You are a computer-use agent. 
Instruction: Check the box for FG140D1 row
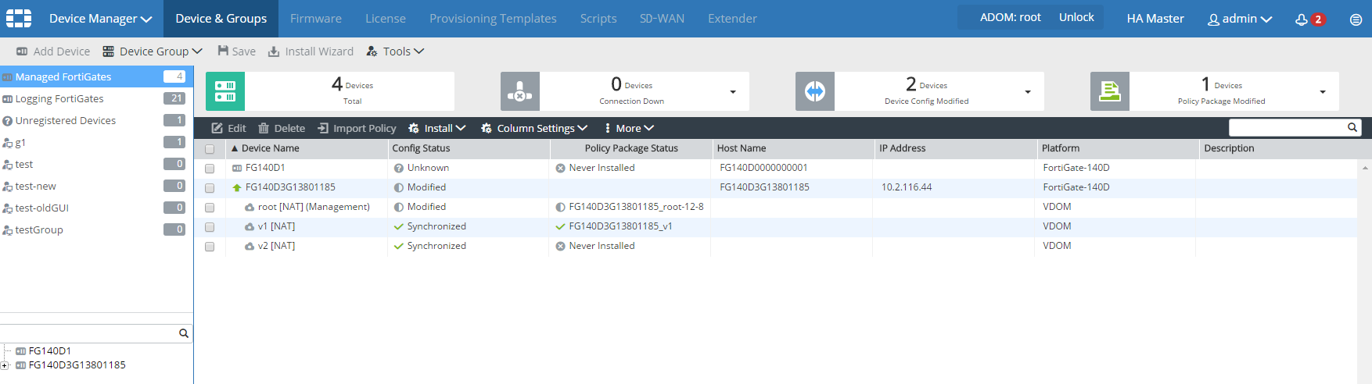point(210,169)
